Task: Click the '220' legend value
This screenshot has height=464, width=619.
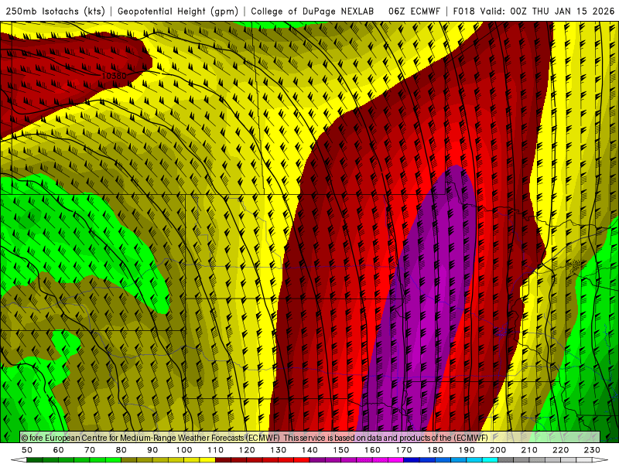Action: pyautogui.click(x=560, y=450)
